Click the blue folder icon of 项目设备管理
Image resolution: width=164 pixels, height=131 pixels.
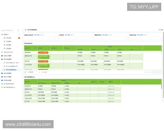point(2,73)
